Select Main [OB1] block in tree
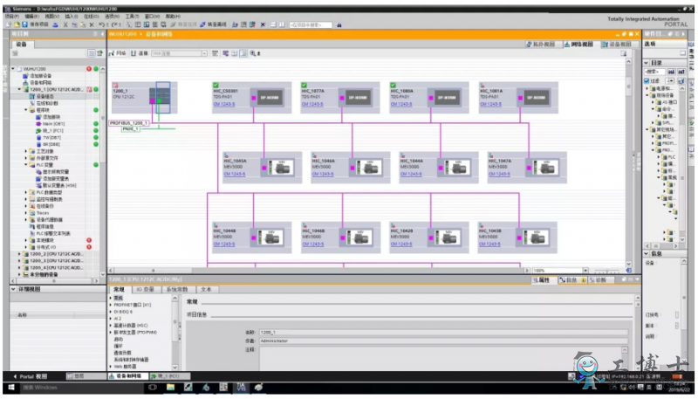The height and width of the screenshot is (399, 698). point(50,123)
